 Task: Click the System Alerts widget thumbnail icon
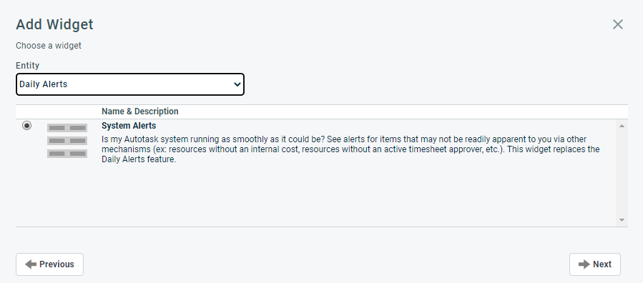pos(67,141)
